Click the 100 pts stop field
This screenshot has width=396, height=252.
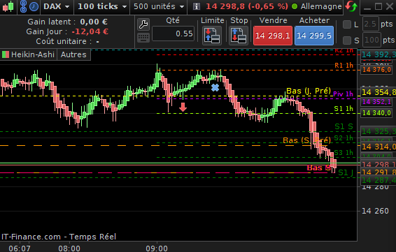(x=372, y=40)
